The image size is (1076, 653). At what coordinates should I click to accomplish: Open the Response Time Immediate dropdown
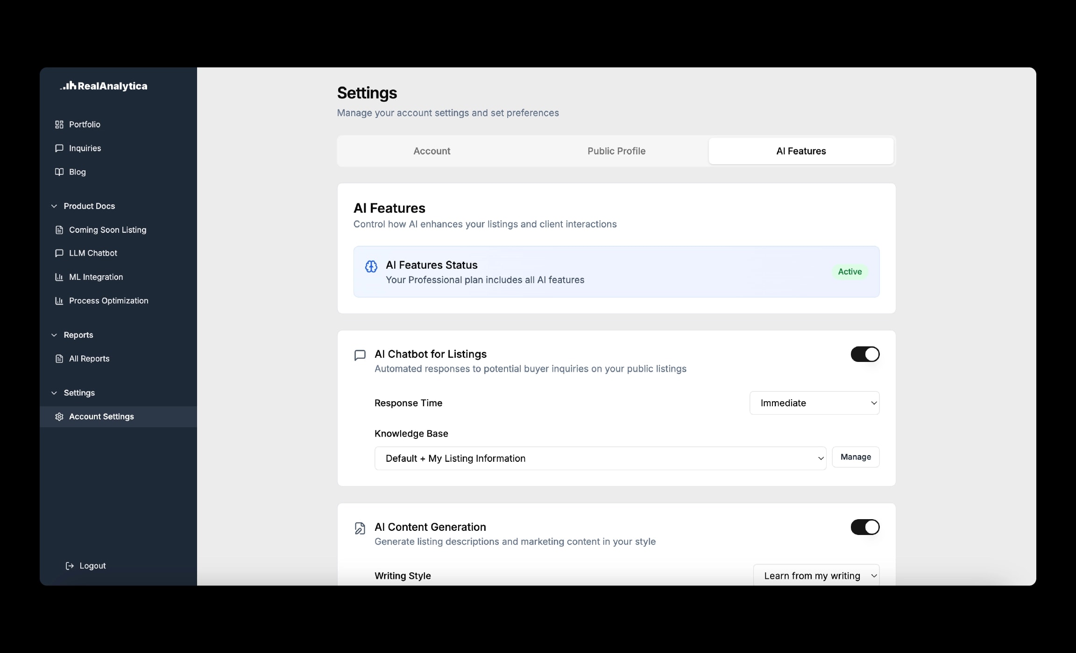coord(814,403)
